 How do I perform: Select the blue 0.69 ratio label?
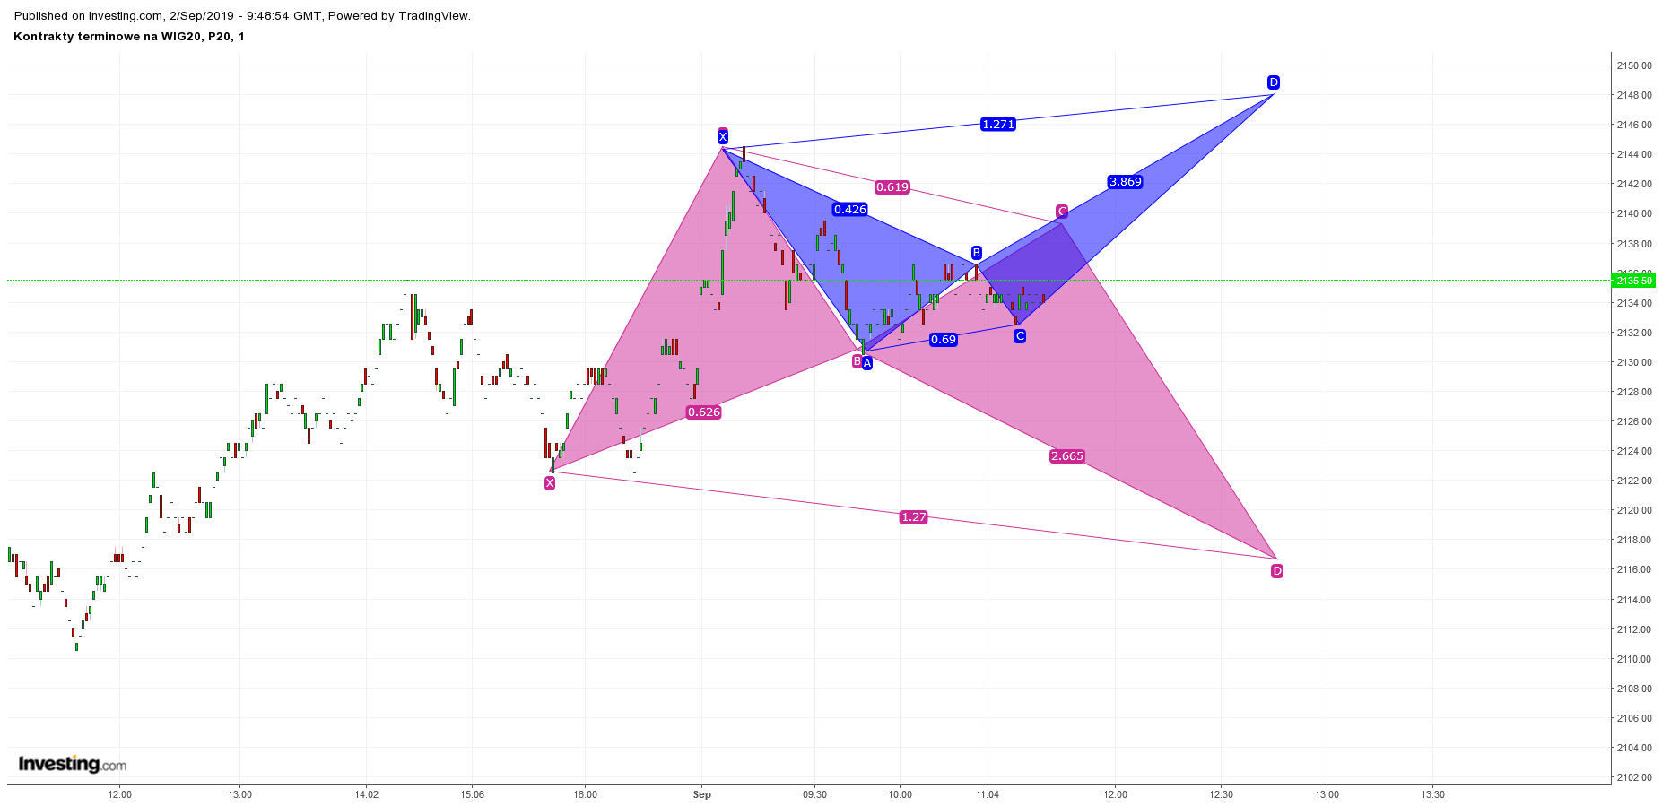click(944, 340)
